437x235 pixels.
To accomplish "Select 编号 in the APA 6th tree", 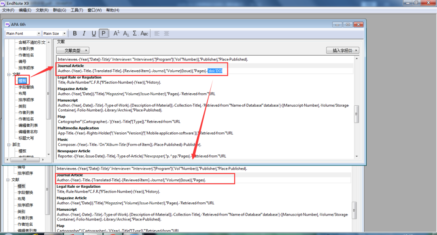I will pos(22,61).
